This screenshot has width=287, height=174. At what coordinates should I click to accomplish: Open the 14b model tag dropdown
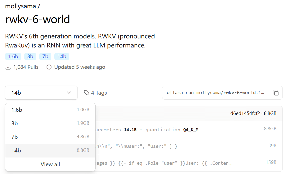41,93
